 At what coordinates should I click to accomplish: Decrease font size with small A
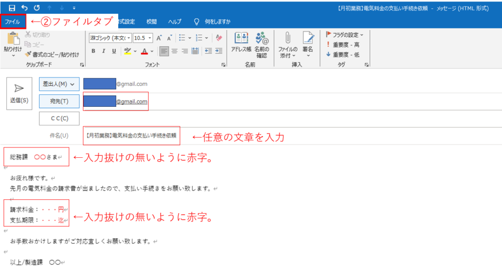pyautogui.click(x=169, y=38)
